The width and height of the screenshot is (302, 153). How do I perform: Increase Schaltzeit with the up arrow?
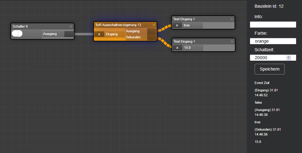pos(288,56)
